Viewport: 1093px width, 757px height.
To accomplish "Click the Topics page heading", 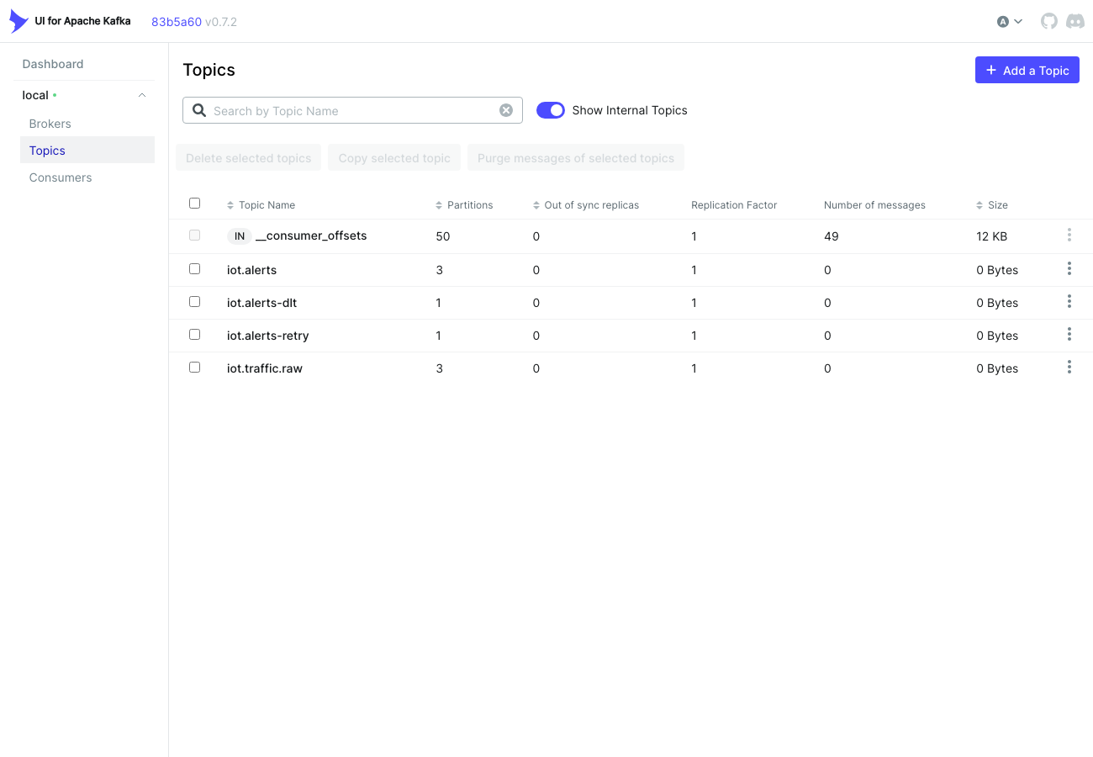I will pyautogui.click(x=209, y=70).
